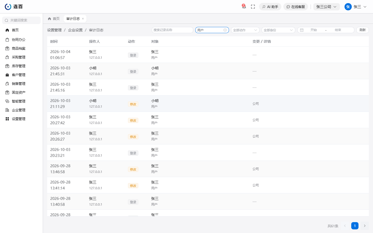
Task: Click 登录 tag in 01:06:57 row
Action: [x=133, y=55]
